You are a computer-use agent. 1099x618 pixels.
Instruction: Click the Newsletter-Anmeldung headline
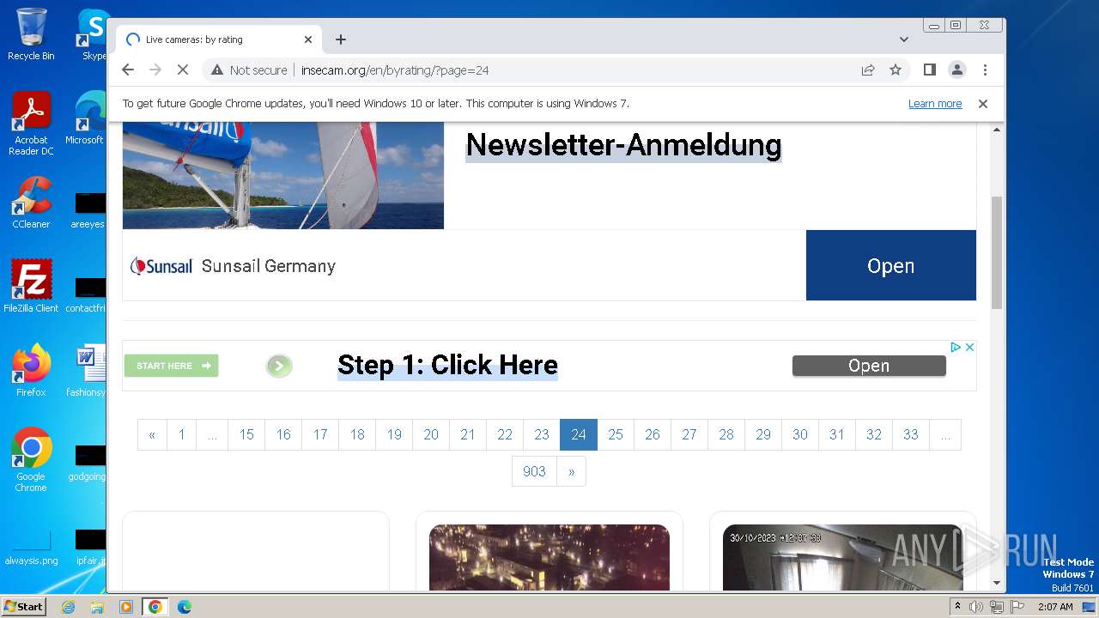click(x=623, y=144)
